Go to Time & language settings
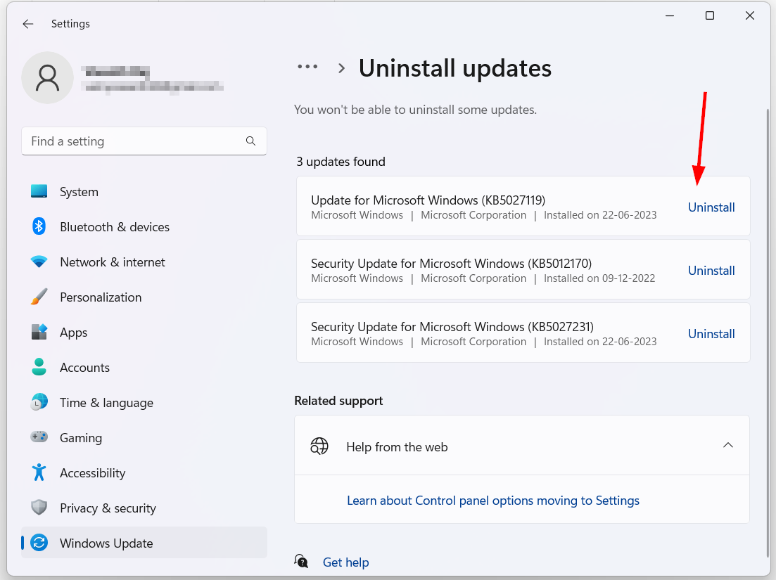 (144, 402)
